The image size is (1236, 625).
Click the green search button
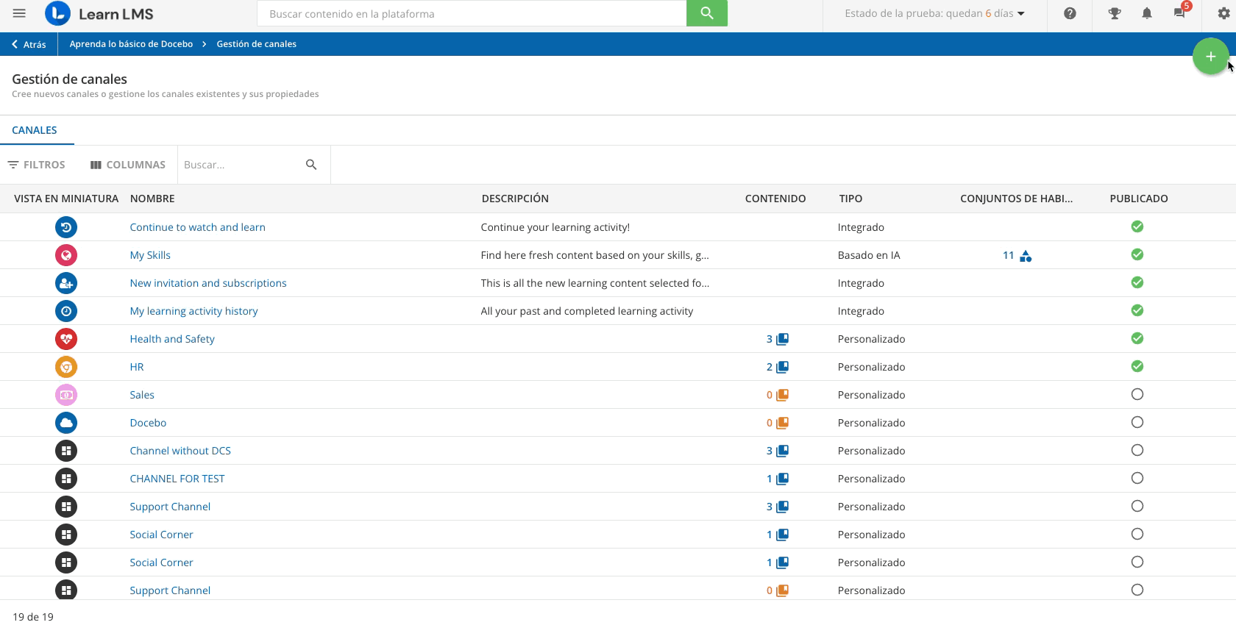pyautogui.click(x=707, y=13)
